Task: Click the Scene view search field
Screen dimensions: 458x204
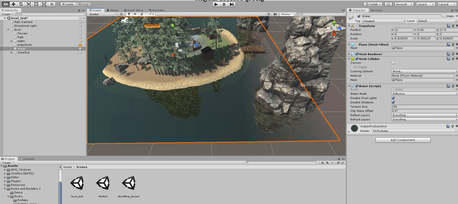Action: pos(320,14)
